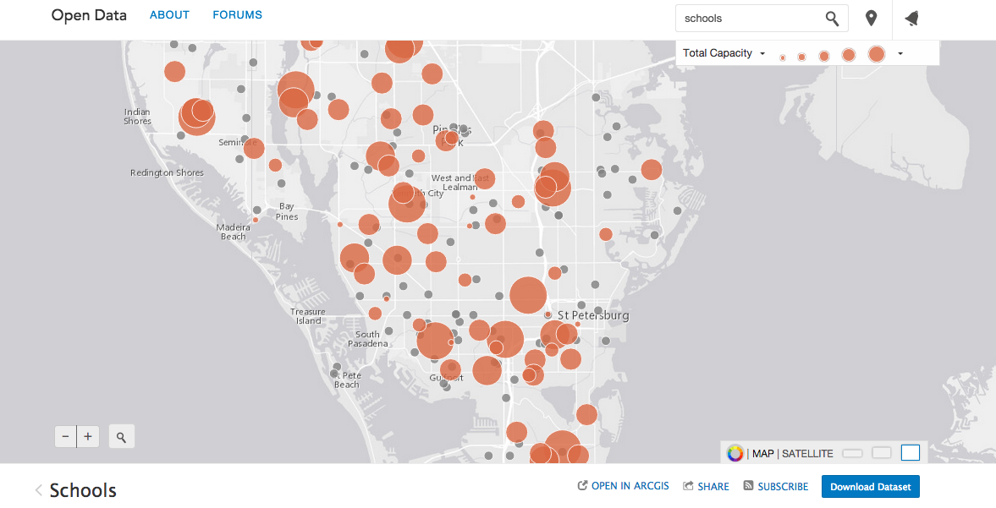
Task: Click the second-largest legend circle symbol
Action: point(849,55)
